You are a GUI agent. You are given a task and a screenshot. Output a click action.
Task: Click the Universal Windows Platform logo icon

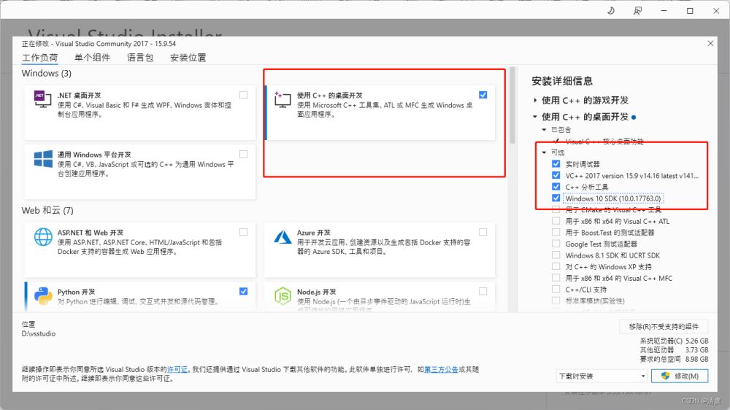[43, 159]
